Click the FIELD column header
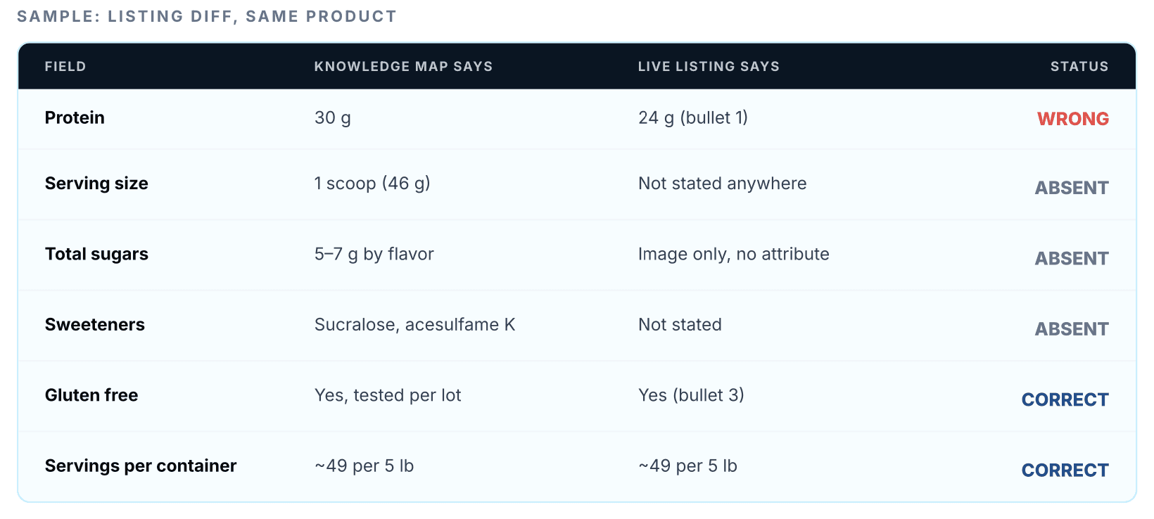1154x519 pixels. 65,67
